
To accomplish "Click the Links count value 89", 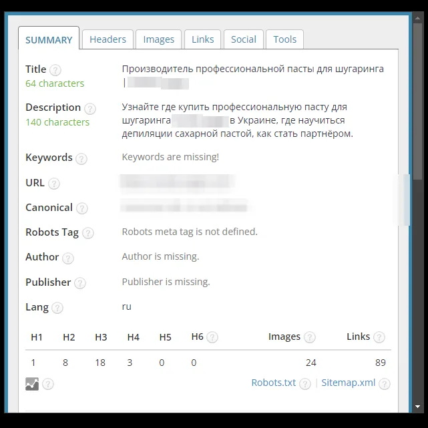I will tap(381, 363).
